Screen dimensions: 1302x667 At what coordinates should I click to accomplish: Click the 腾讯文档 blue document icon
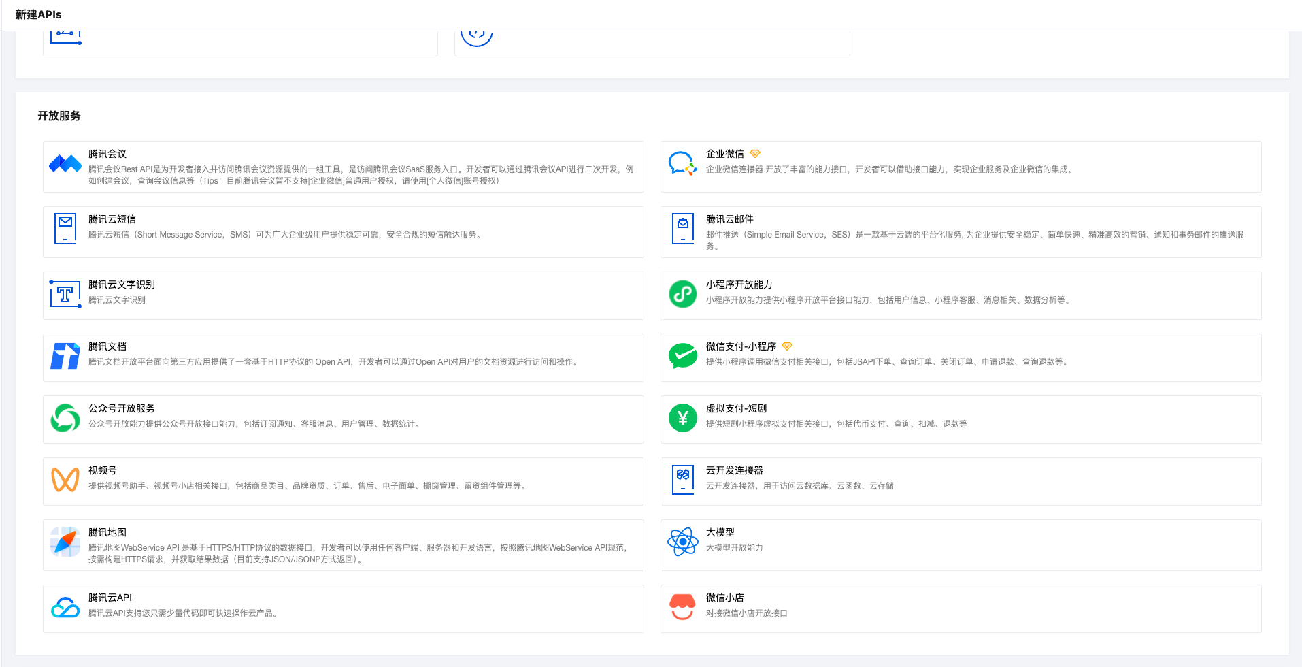[65, 356]
